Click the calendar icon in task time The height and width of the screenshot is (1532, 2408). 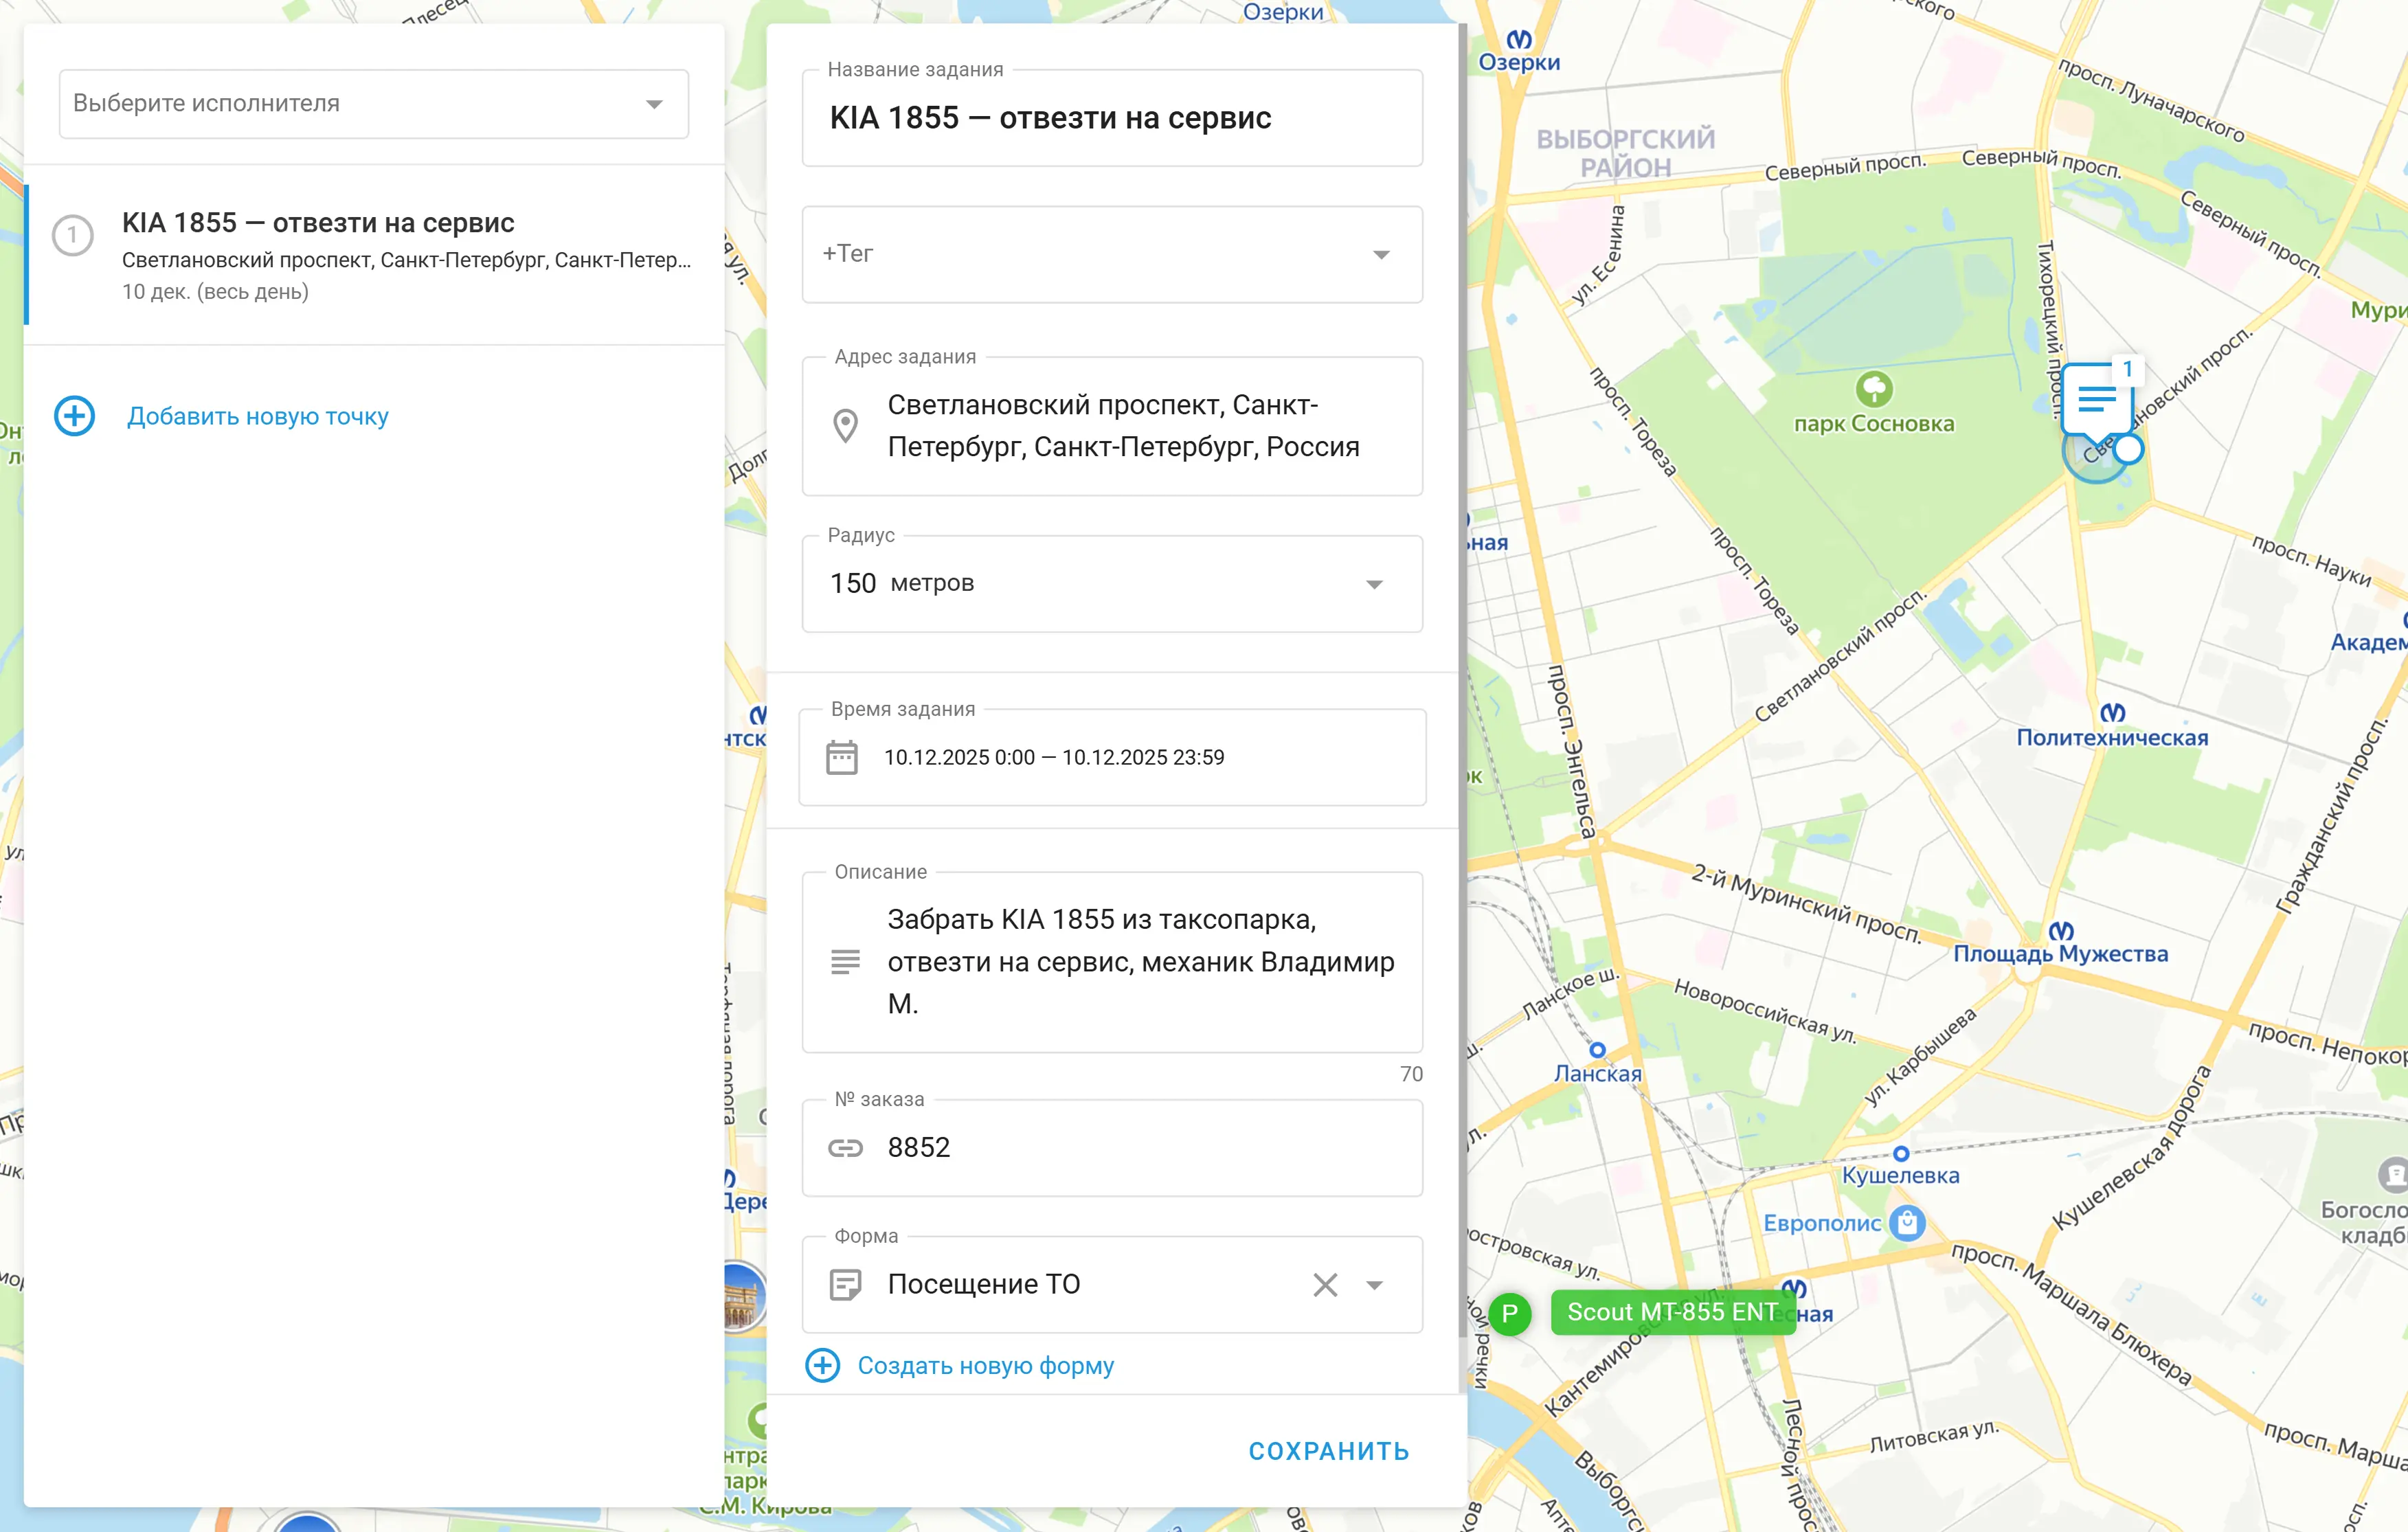pyautogui.click(x=841, y=757)
